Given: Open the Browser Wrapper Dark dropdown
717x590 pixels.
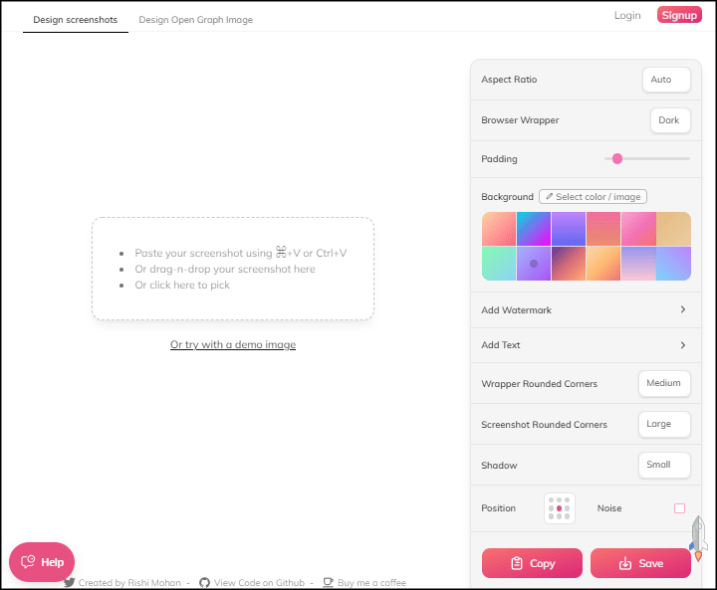Looking at the screenshot, I should pos(669,120).
